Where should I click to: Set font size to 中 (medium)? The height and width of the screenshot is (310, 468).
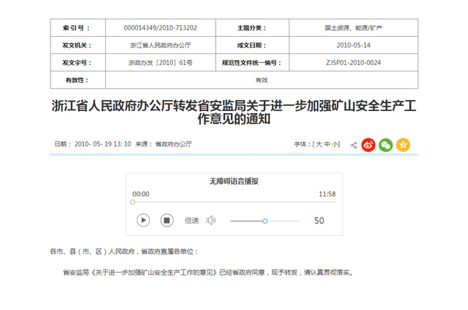click(x=326, y=145)
